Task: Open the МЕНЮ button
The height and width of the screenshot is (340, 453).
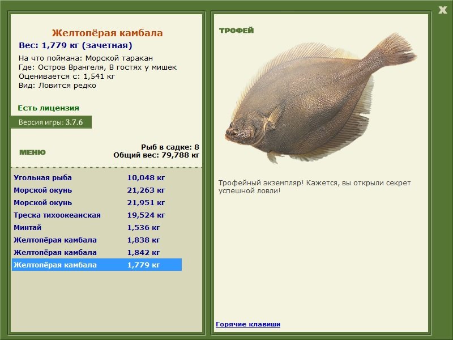Action: (x=32, y=152)
